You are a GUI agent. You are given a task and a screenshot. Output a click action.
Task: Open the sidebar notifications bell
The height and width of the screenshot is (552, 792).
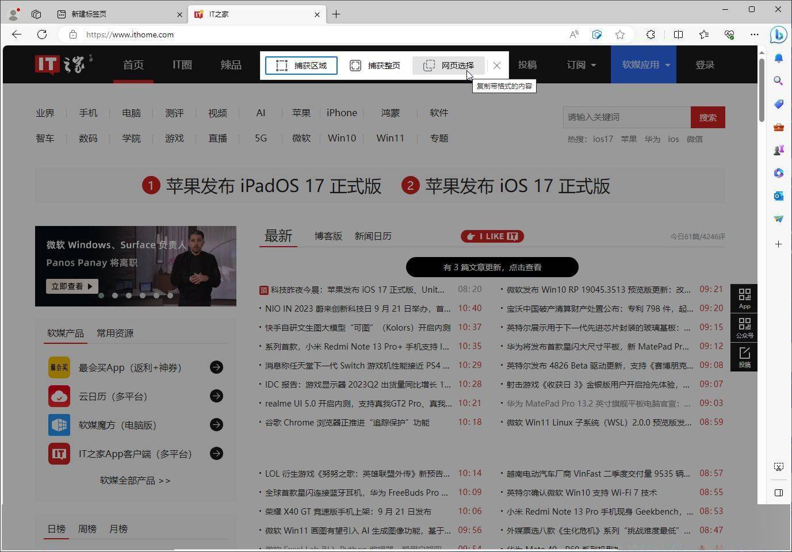click(779, 58)
